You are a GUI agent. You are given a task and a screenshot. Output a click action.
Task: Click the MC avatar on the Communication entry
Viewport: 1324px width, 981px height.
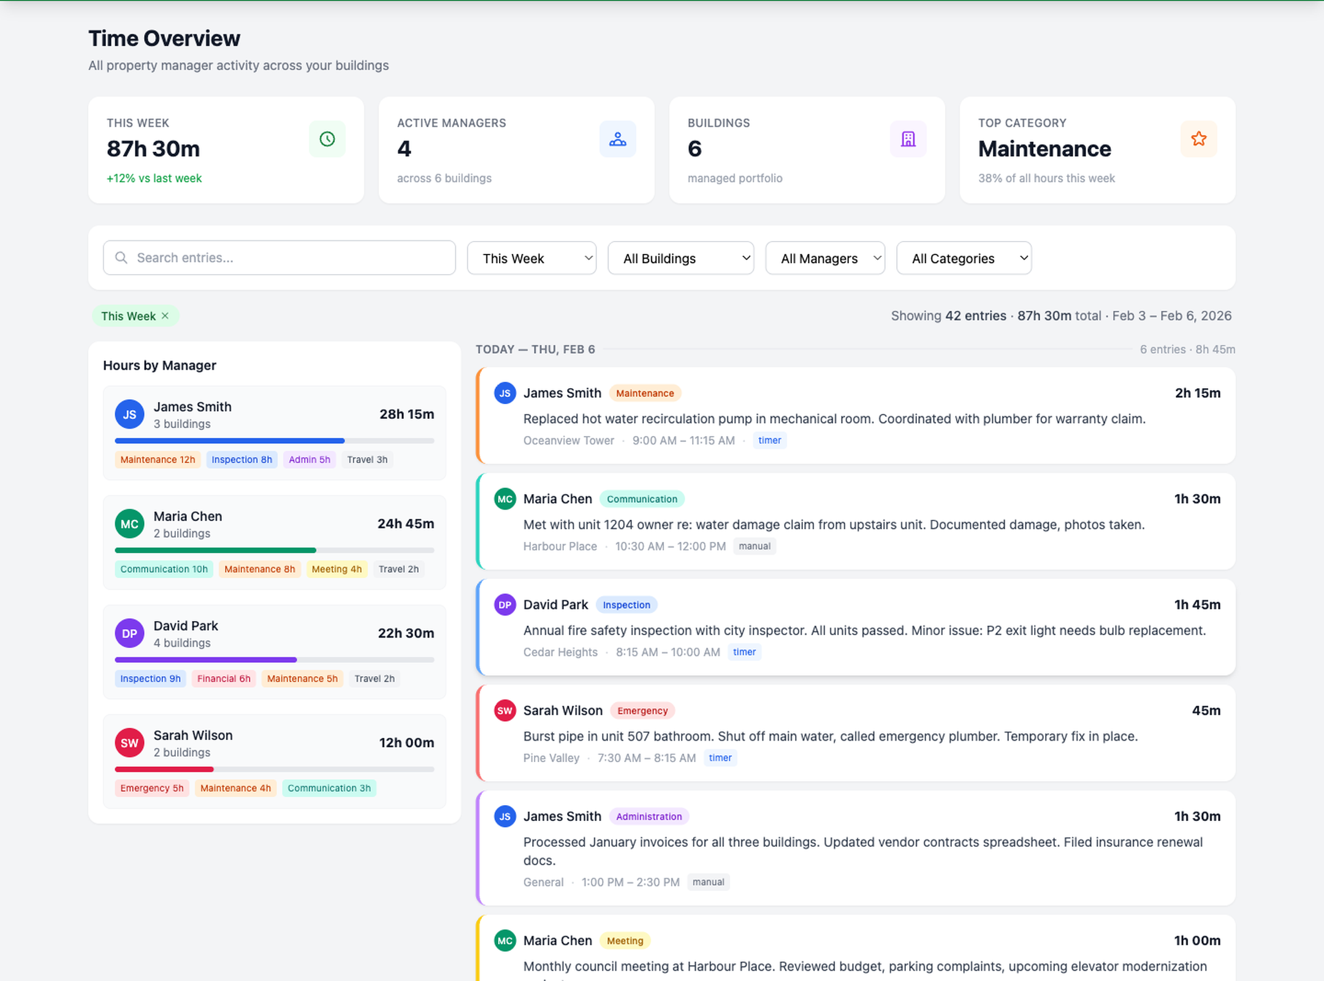point(505,499)
